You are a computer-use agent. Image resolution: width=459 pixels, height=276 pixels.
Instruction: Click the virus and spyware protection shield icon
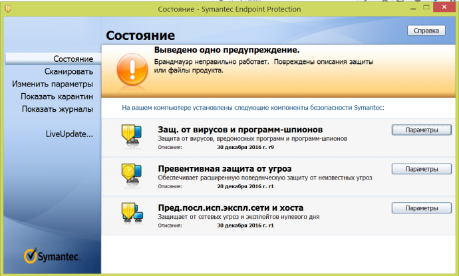coord(132,136)
